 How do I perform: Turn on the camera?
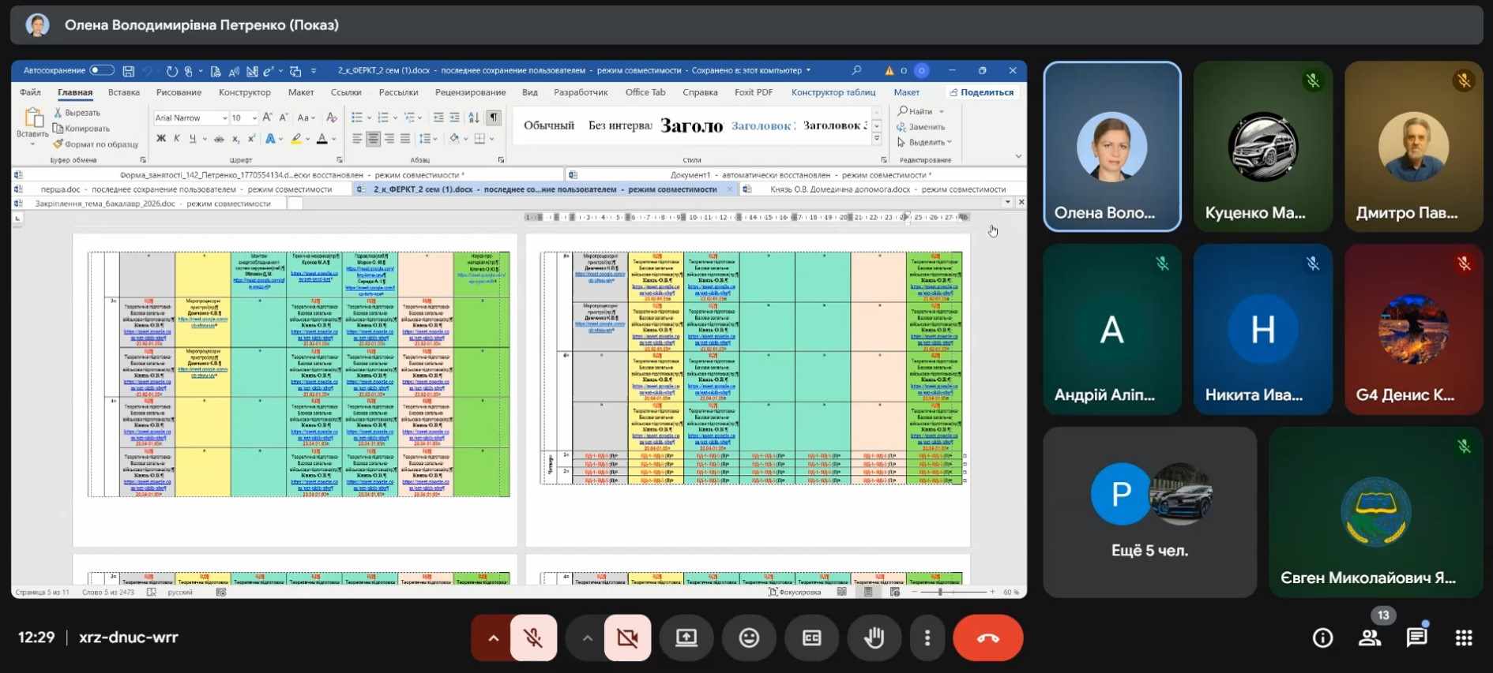627,637
